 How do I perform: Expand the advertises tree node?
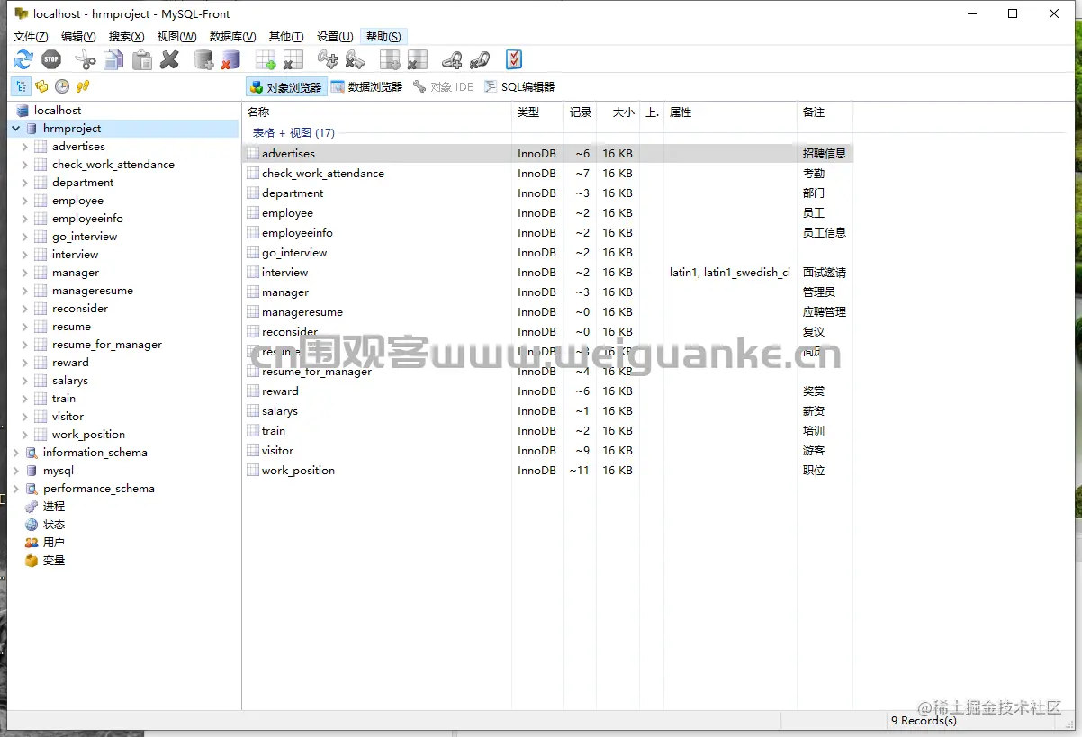pos(25,147)
